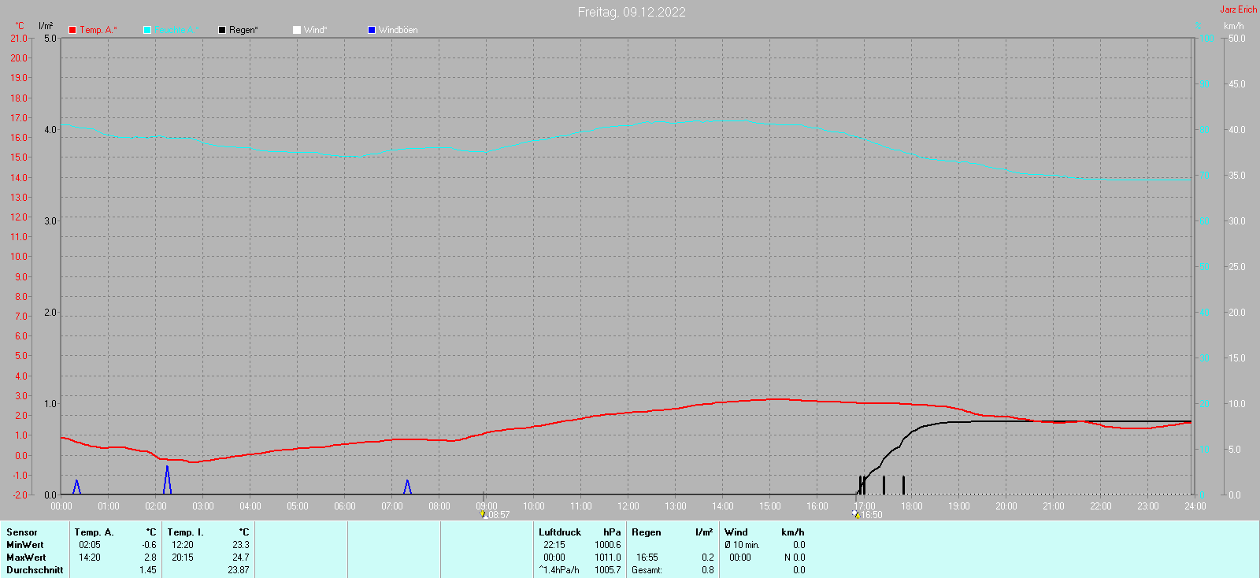Select the Regen* legend label
Image resolution: width=1260 pixels, height=578 pixels.
pyautogui.click(x=243, y=30)
